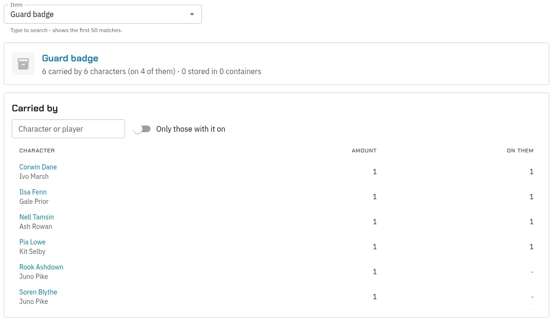Open the Item dropdown arrow
Viewport: 553px width, 319px height.
[192, 15]
